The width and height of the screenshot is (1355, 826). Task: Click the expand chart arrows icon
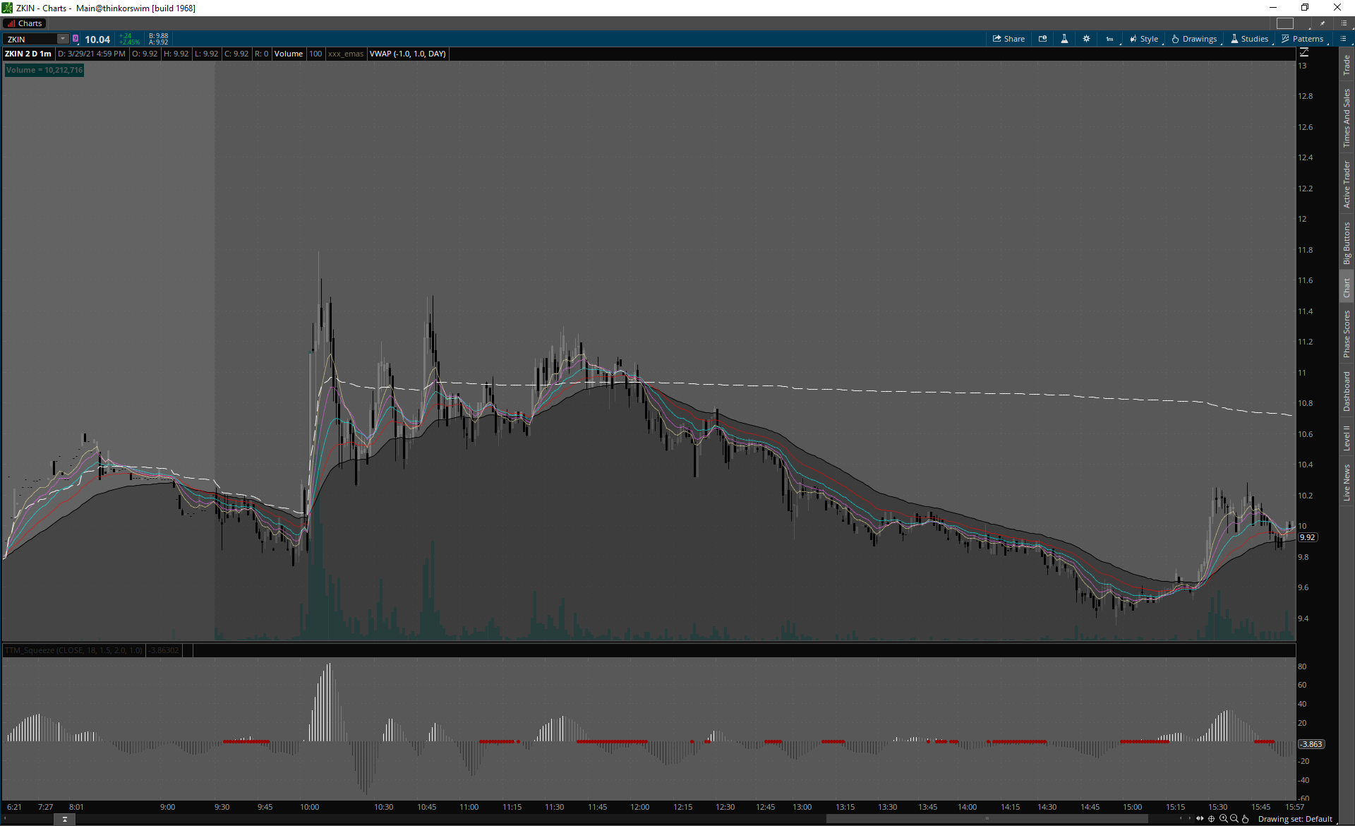pos(1200,819)
